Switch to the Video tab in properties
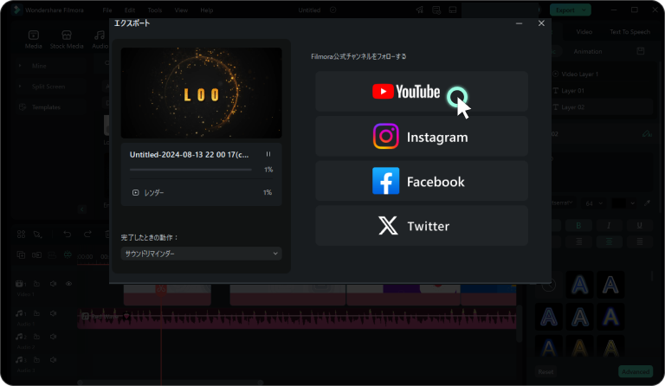Image resolution: width=665 pixels, height=386 pixels. pos(584,32)
